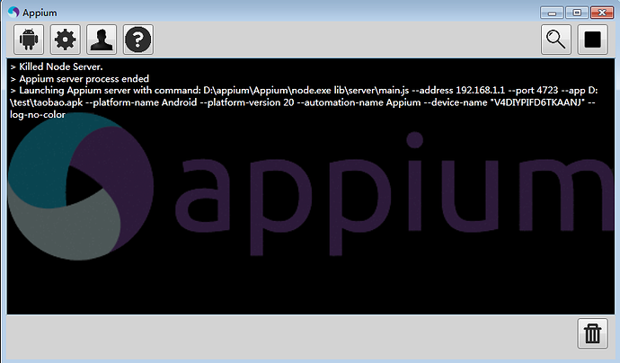Minimize the Appium window
The height and width of the screenshot is (363, 620).
click(x=552, y=13)
